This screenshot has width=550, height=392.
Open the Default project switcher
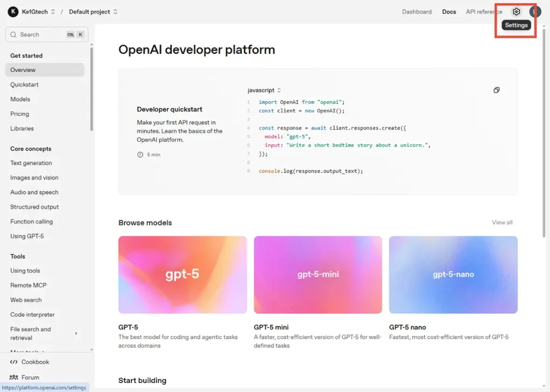[x=93, y=12]
